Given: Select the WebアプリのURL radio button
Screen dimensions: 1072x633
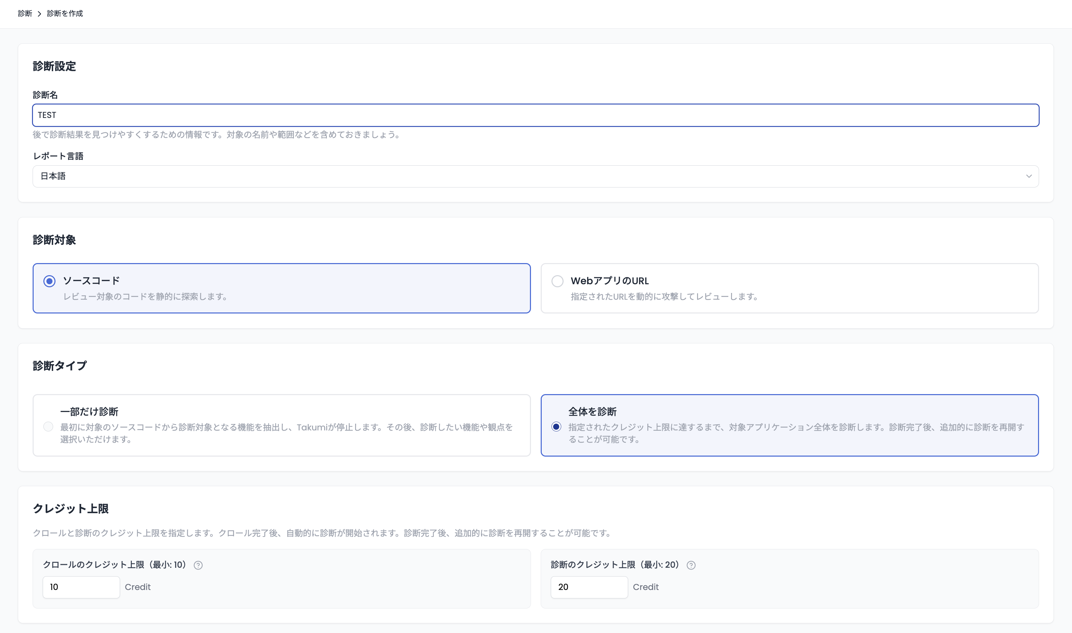Looking at the screenshot, I should point(557,281).
